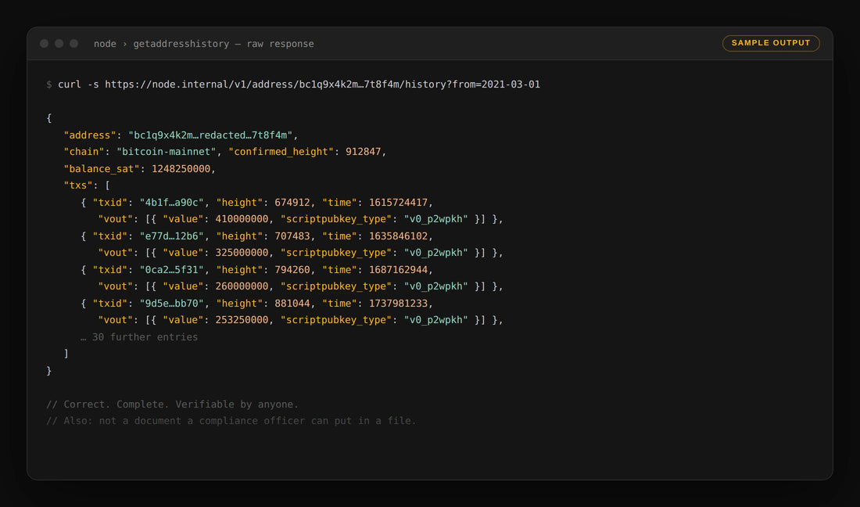Image resolution: width=860 pixels, height=507 pixels.
Task: Select the height 674912
Action: click(x=292, y=203)
